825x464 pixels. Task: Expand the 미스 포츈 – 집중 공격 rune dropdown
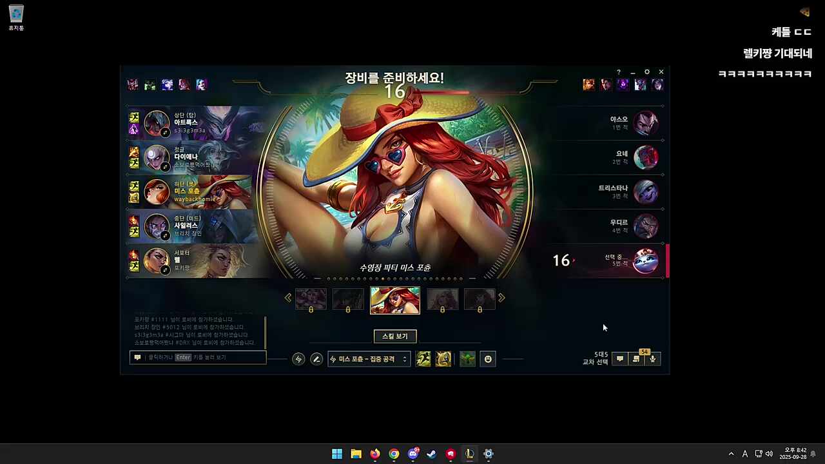[369, 359]
